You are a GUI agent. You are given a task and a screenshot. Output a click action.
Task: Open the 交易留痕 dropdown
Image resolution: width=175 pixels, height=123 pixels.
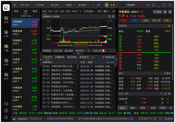[x=89, y=11]
